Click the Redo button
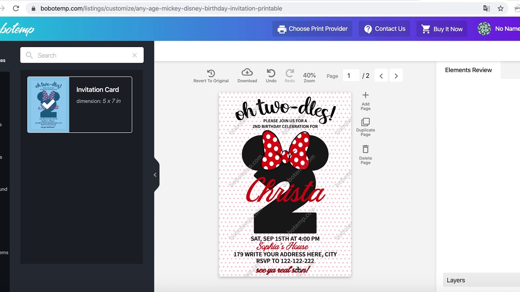Image resolution: width=520 pixels, height=292 pixels. (x=290, y=76)
